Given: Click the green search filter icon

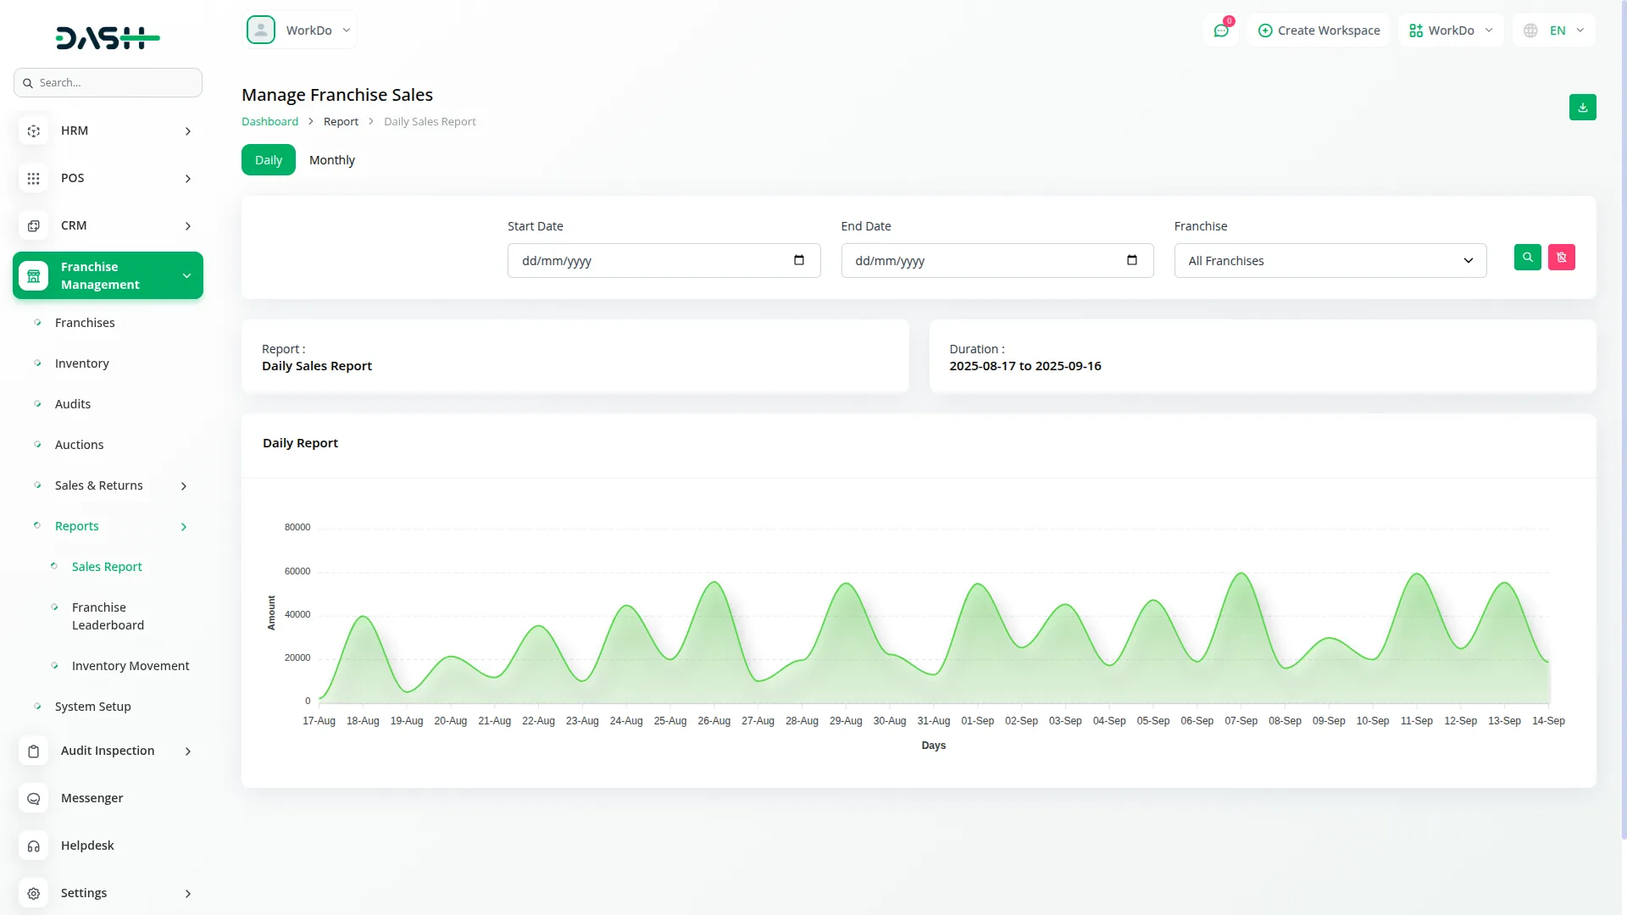Looking at the screenshot, I should click(1527, 258).
